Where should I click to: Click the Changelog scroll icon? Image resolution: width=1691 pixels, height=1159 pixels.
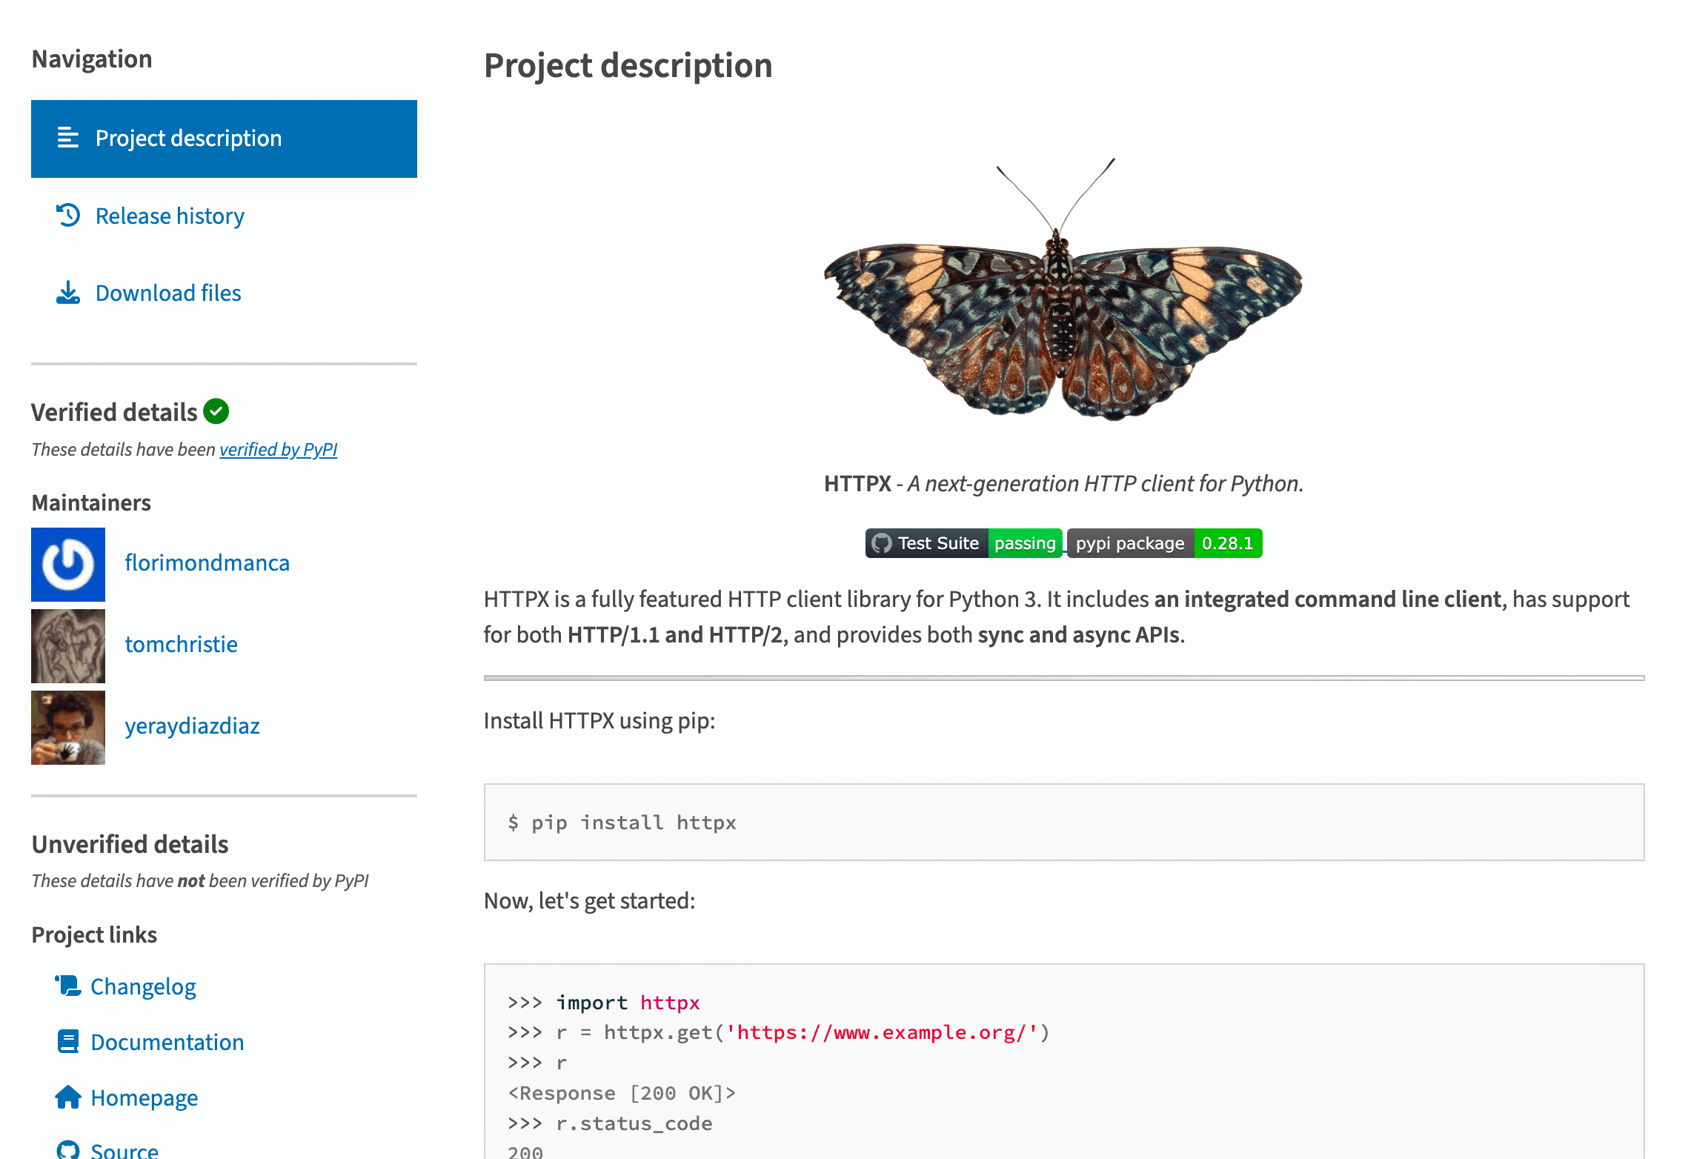click(x=68, y=986)
